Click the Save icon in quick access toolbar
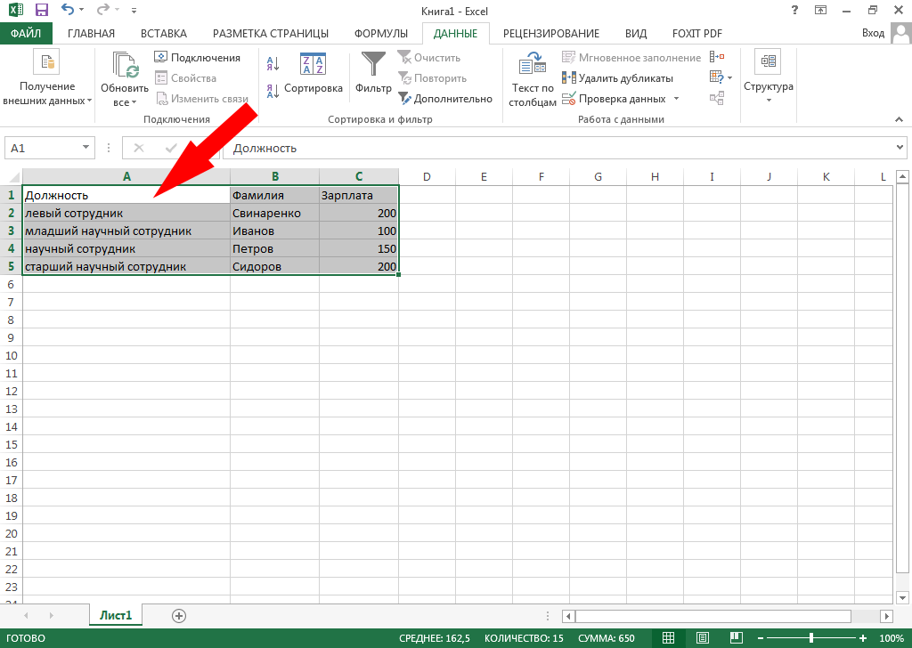The image size is (912, 648). [41, 11]
